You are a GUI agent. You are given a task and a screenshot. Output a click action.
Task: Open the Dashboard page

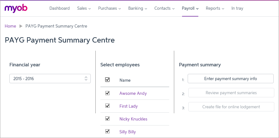59,8
